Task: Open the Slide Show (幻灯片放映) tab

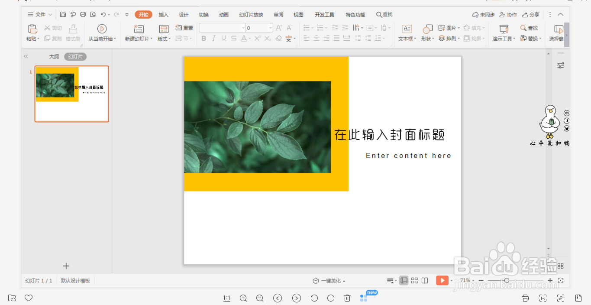Action: click(x=251, y=15)
